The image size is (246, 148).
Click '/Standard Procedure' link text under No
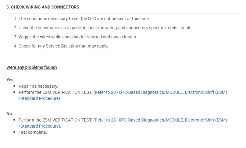click(40, 126)
